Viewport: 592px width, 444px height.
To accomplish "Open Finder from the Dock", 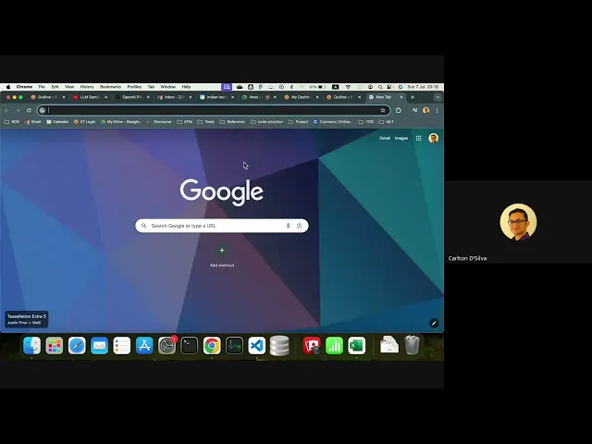I will pyautogui.click(x=31, y=345).
